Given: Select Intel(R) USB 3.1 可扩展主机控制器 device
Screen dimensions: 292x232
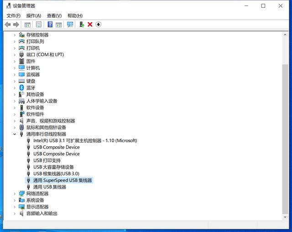Looking at the screenshot, I should (x=85, y=141).
